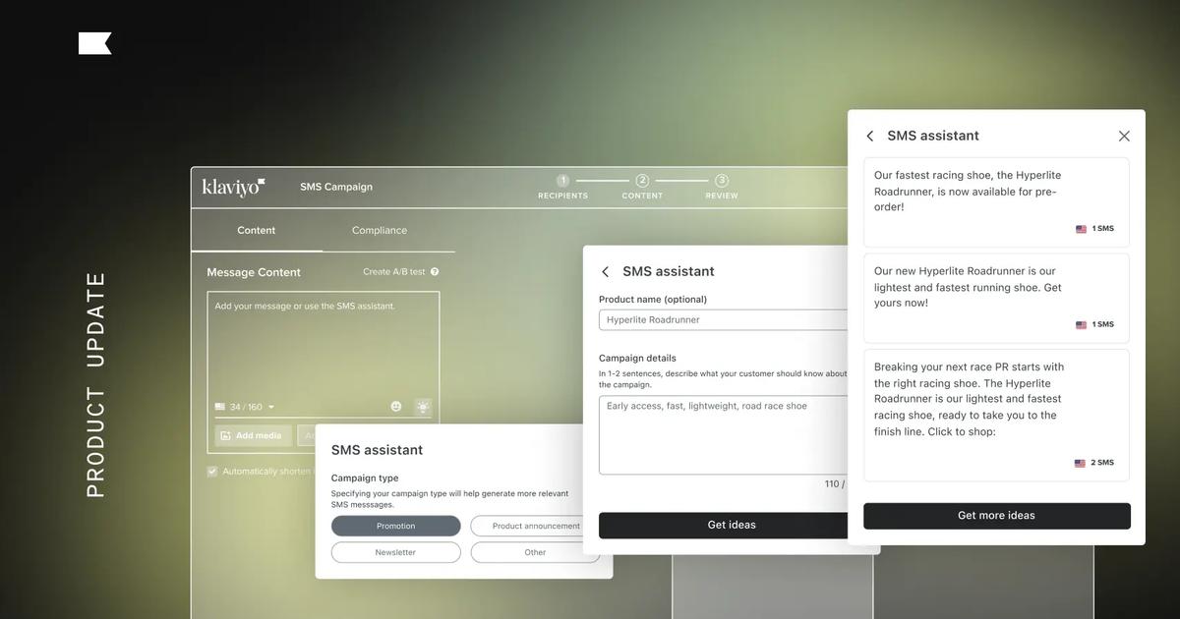Go back using arrow in product name panel

click(x=605, y=272)
